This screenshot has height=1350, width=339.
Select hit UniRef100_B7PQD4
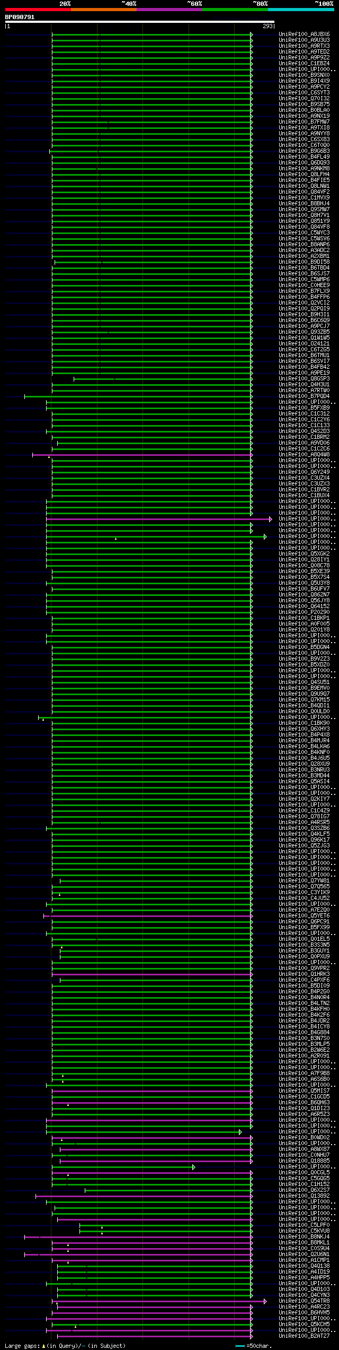[304, 396]
